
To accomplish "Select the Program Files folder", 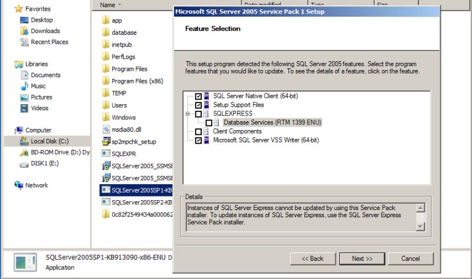I will tap(129, 69).
